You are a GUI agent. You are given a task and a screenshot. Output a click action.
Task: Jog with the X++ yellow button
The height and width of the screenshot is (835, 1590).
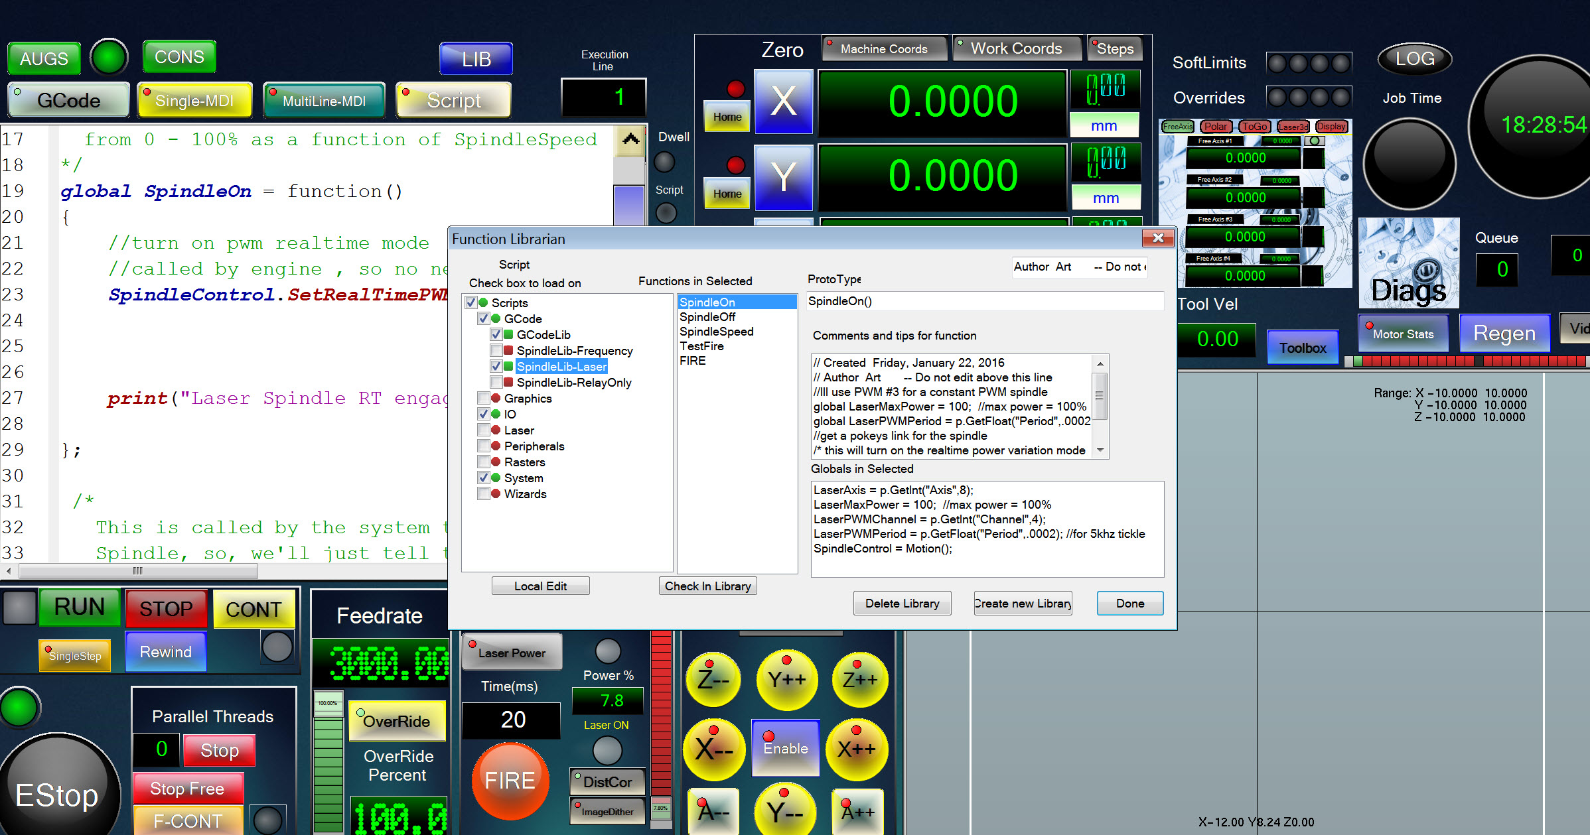click(x=856, y=749)
